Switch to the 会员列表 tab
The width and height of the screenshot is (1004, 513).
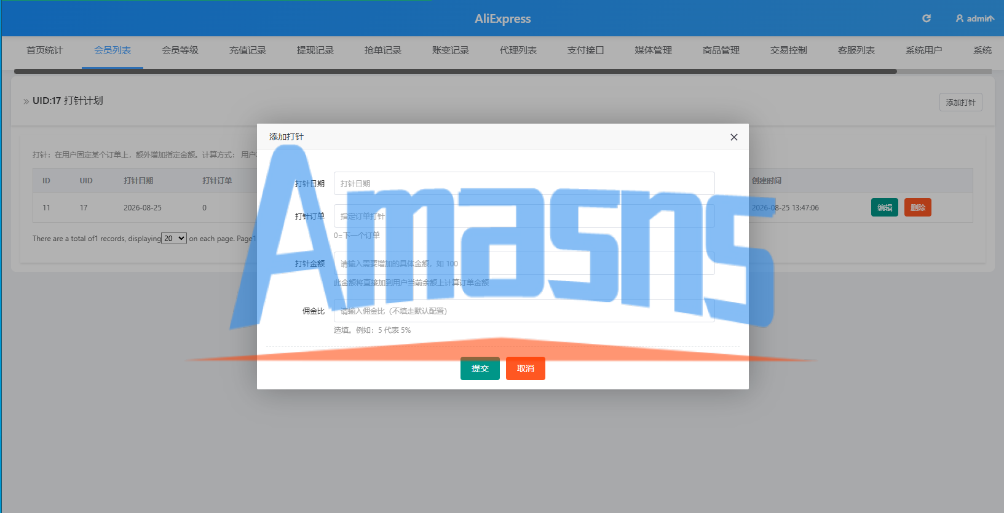click(113, 50)
